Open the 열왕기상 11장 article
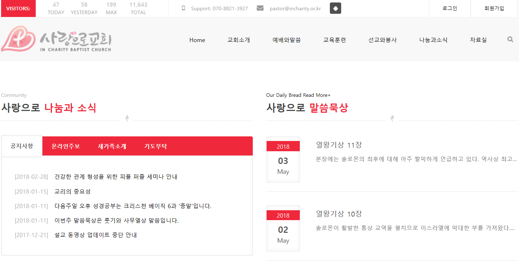This screenshot has width=519, height=265. [339, 145]
